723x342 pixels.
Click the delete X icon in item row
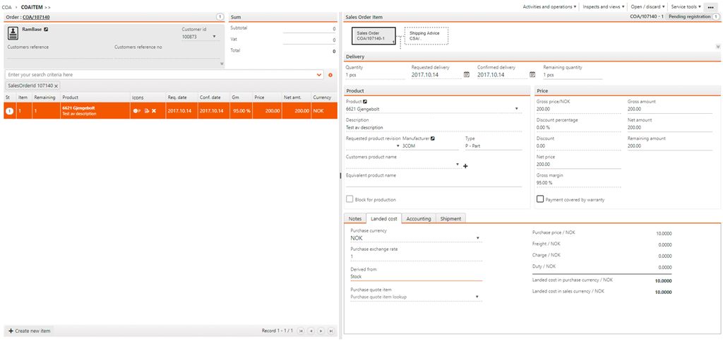tap(154, 111)
